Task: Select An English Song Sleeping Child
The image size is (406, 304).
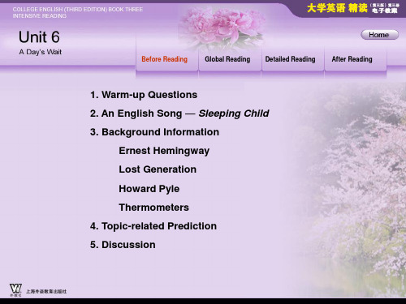Action: tap(179, 113)
